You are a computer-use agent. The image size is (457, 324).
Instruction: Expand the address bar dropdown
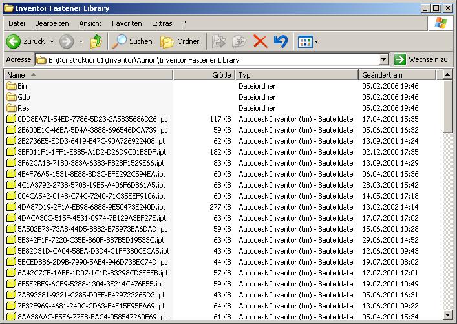tap(384, 59)
